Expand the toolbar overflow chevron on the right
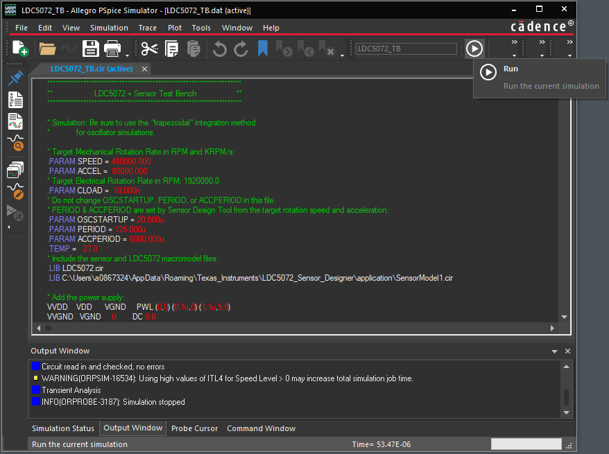This screenshot has height=454, width=609. click(x=569, y=42)
